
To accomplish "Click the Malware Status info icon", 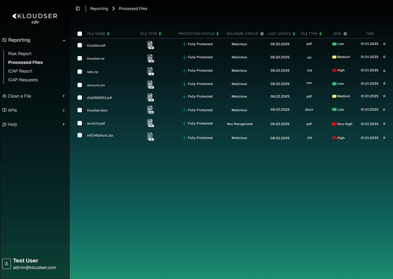I will pyautogui.click(x=262, y=34).
